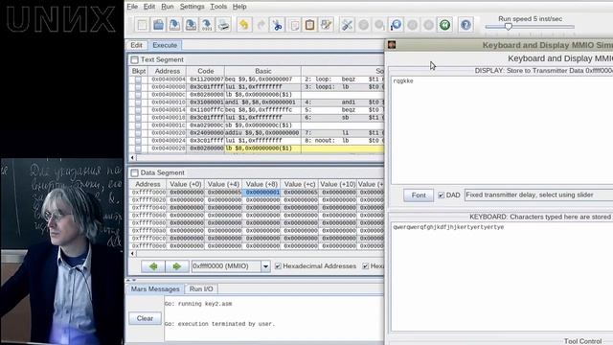Click the blue Help question-mark icon

(x=465, y=25)
